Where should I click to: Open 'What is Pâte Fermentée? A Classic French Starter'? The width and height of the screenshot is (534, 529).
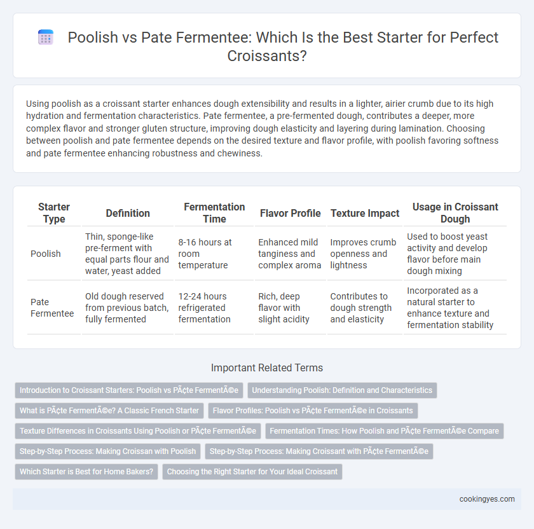(109, 411)
